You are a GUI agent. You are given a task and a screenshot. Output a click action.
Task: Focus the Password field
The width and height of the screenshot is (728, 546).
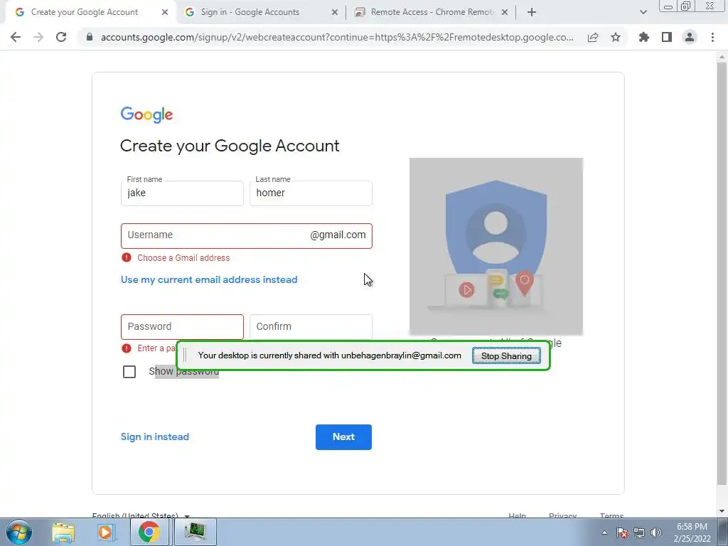pyautogui.click(x=182, y=327)
